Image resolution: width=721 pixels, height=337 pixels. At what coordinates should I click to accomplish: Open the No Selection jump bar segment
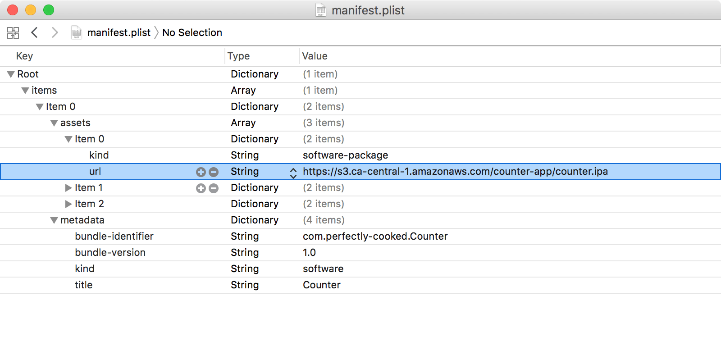click(x=192, y=32)
